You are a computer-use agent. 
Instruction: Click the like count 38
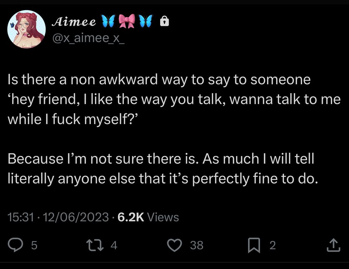[196, 246]
